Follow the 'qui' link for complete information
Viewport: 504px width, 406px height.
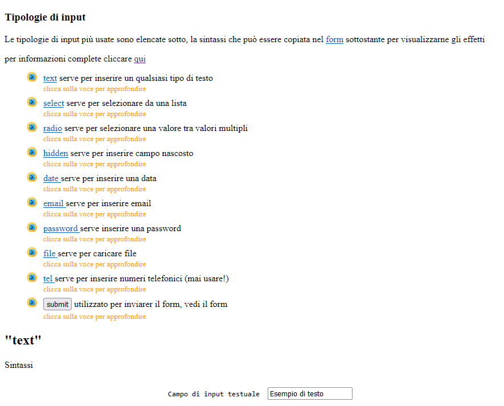[140, 59]
